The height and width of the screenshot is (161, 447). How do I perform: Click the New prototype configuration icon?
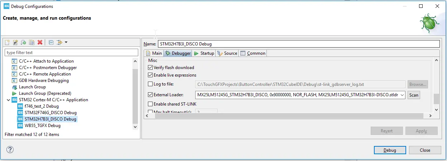pos(15,43)
